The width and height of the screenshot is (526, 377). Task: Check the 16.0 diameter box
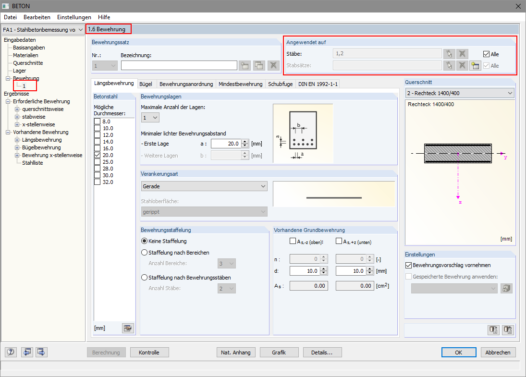(x=98, y=148)
